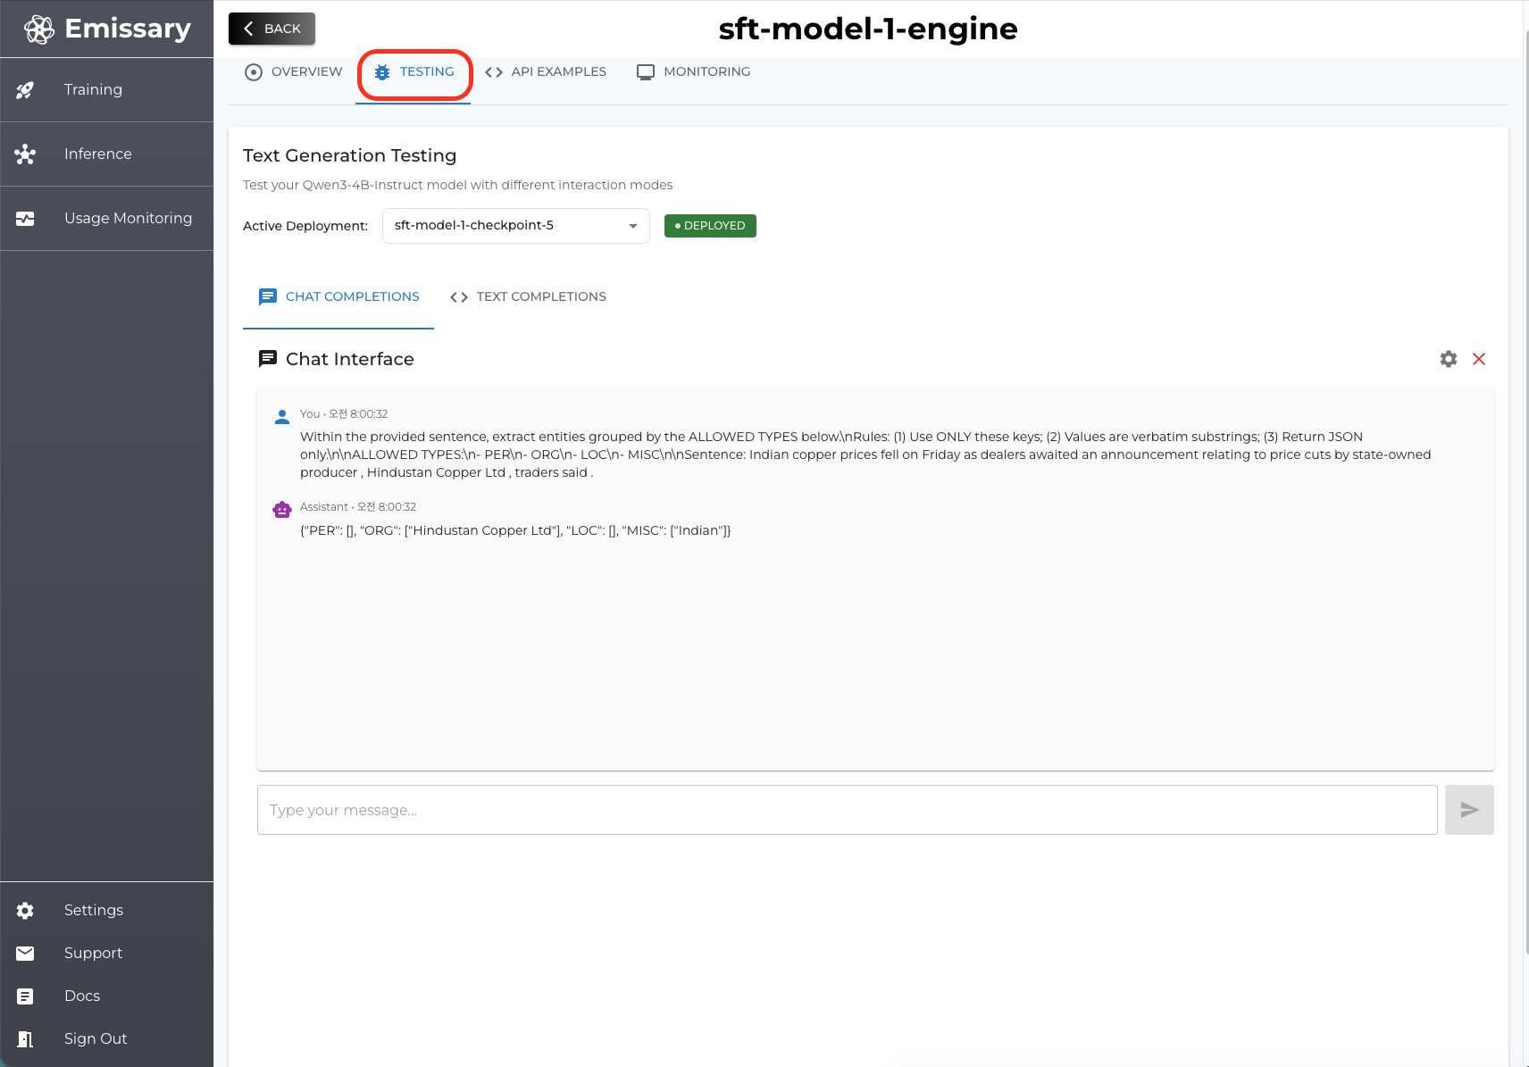1529x1067 pixels.
Task: Click the Settings gear in sidebar
Action: click(25, 911)
